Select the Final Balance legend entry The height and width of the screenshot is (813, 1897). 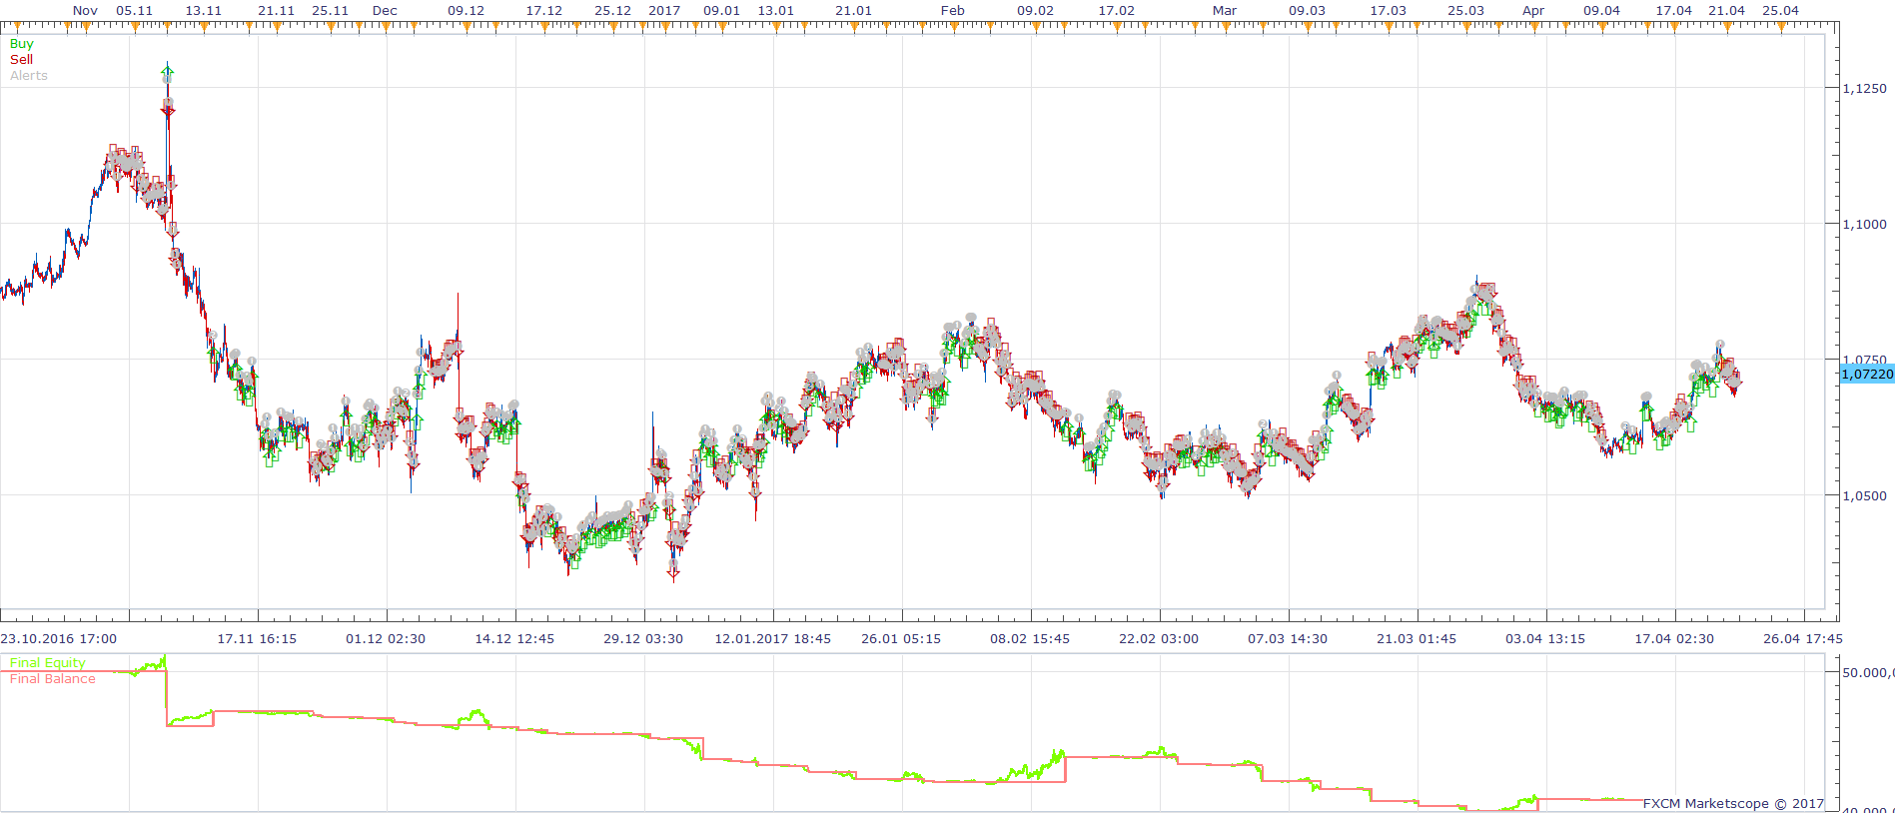tap(53, 679)
